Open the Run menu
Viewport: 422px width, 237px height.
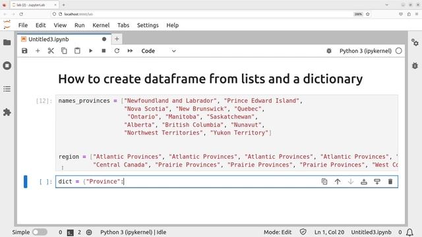79,25
